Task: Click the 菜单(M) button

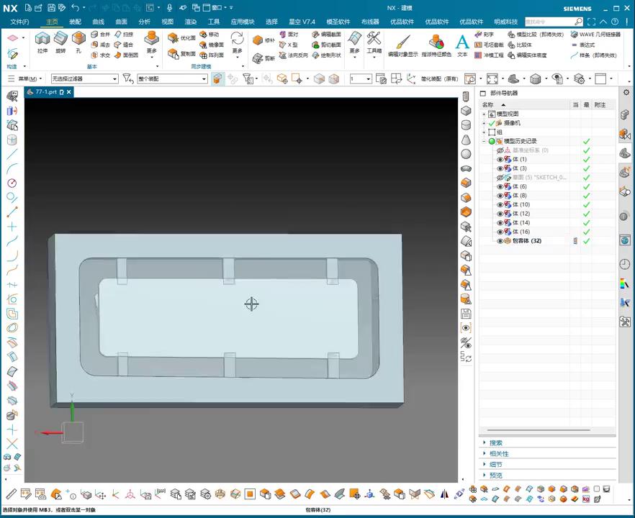Action: (x=29, y=78)
